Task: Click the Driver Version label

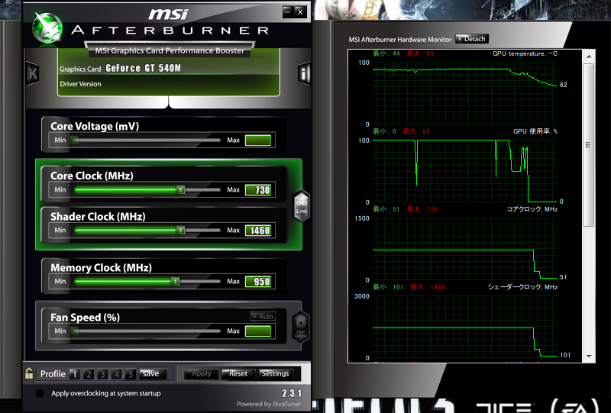Action: 80,84
